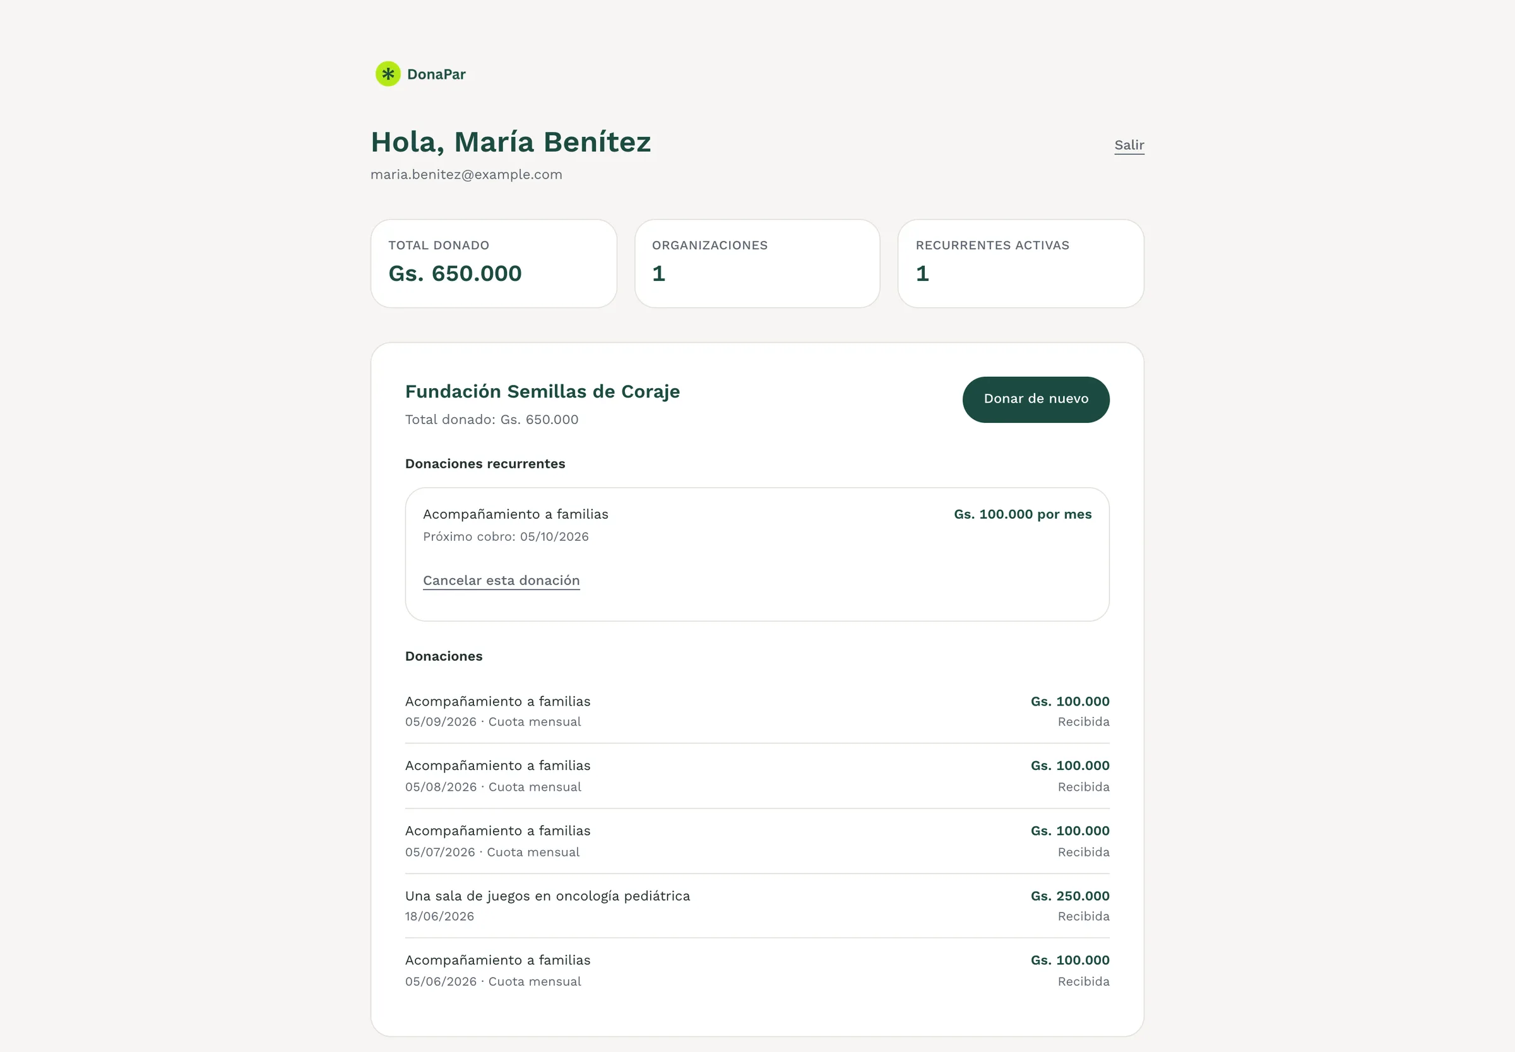Select the Organizaciones stat card
Viewport: 1515px width, 1052px height.
757,264
